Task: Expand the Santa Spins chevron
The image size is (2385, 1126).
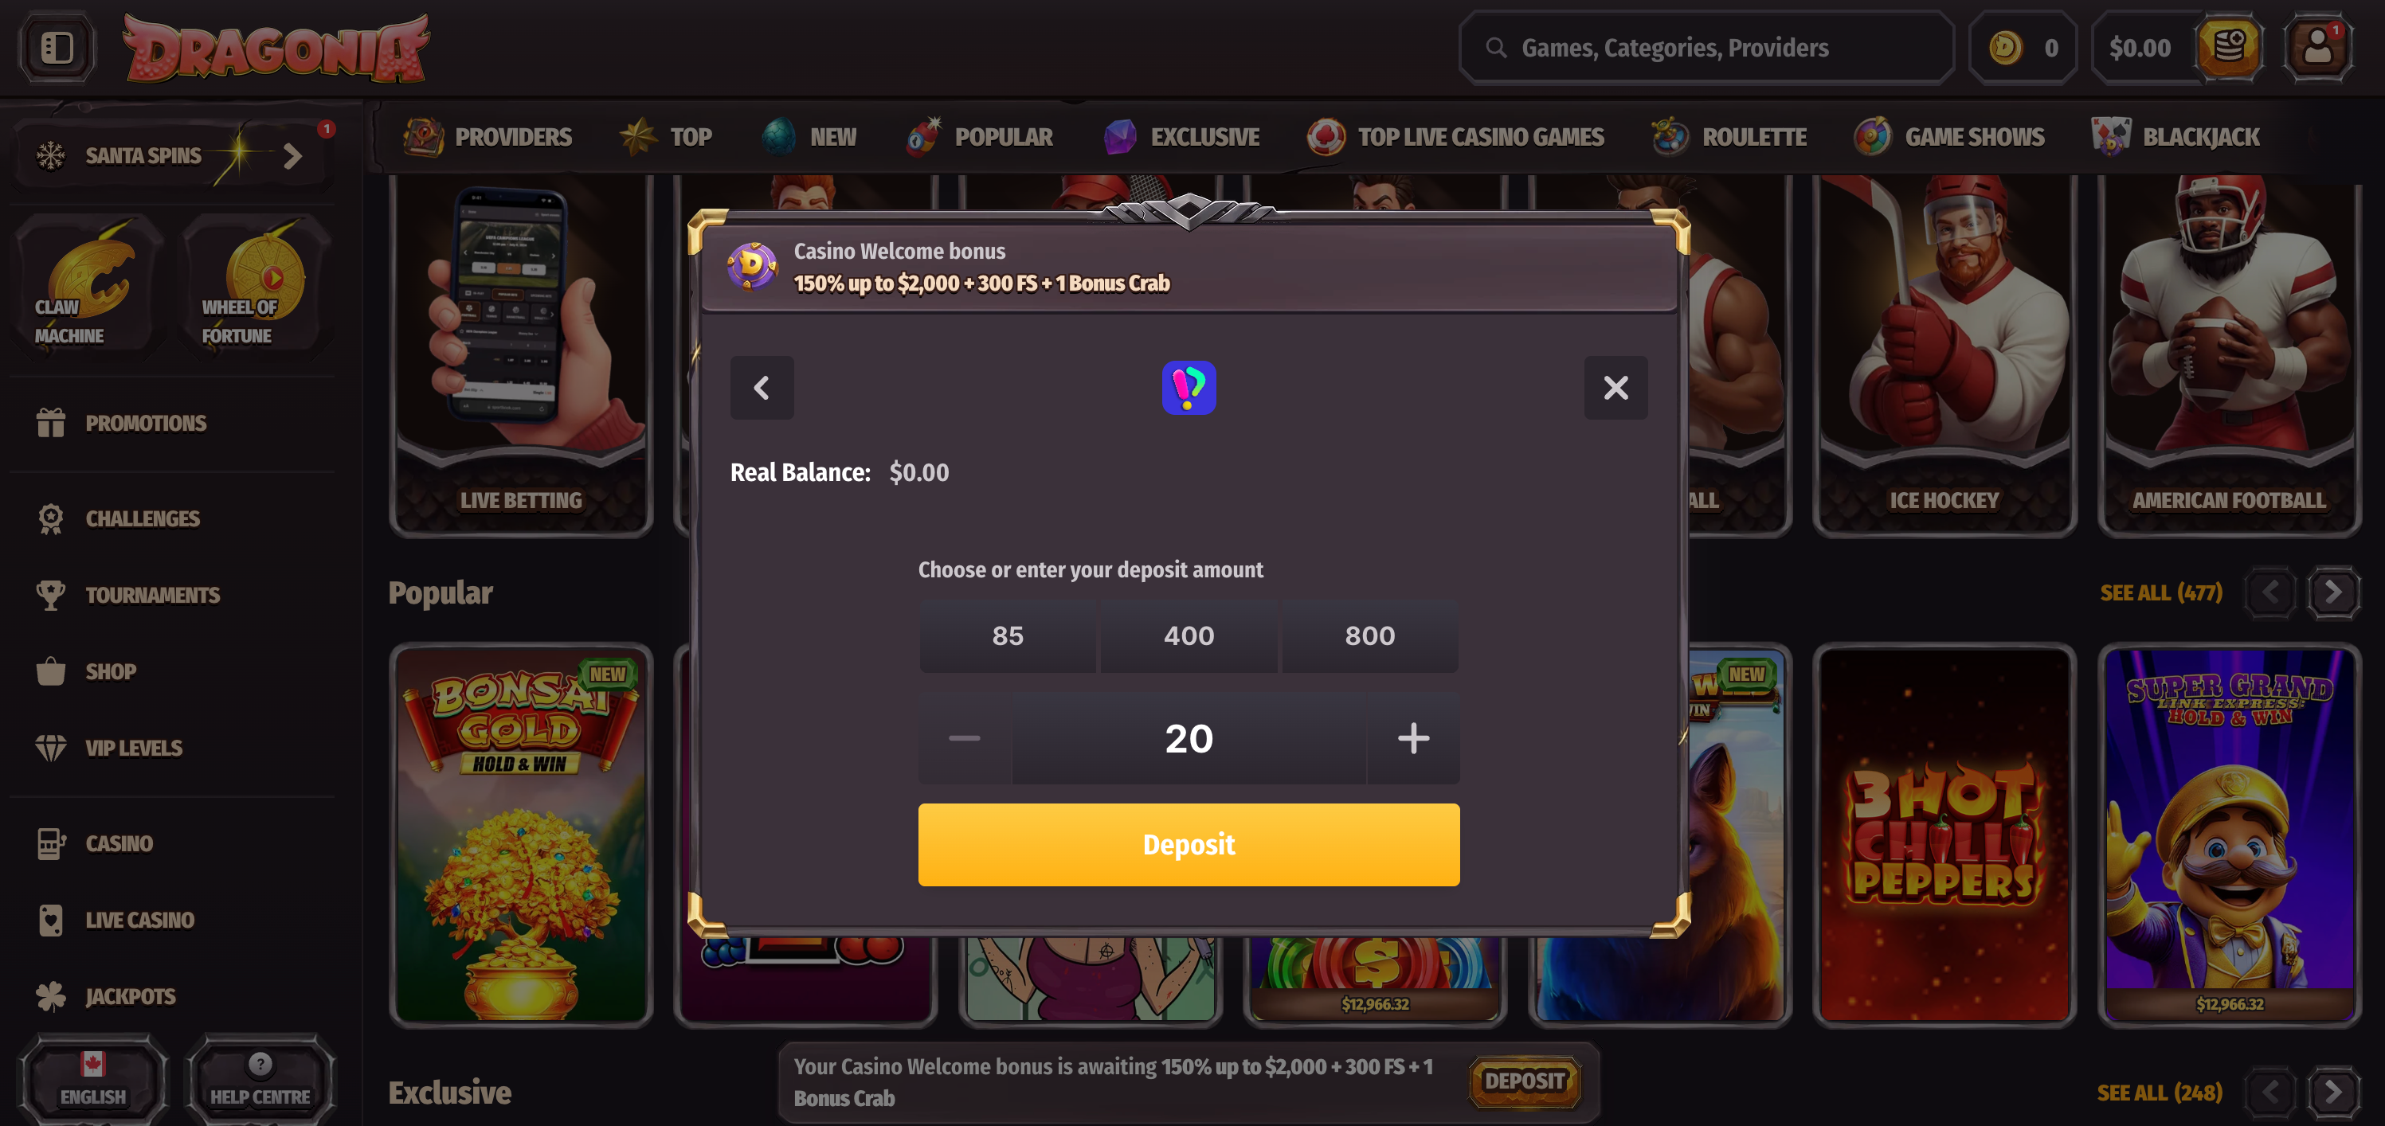Action: (x=293, y=155)
